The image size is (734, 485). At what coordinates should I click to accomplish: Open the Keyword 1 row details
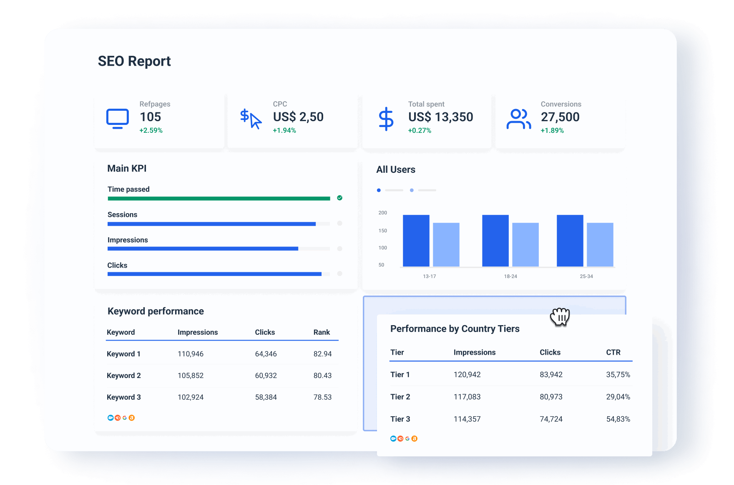123,353
